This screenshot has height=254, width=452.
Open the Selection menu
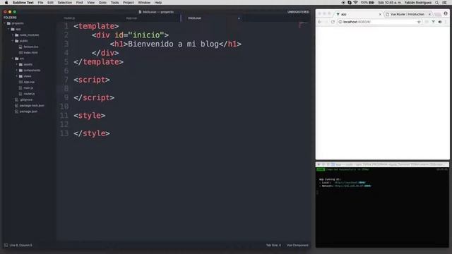[64, 3]
